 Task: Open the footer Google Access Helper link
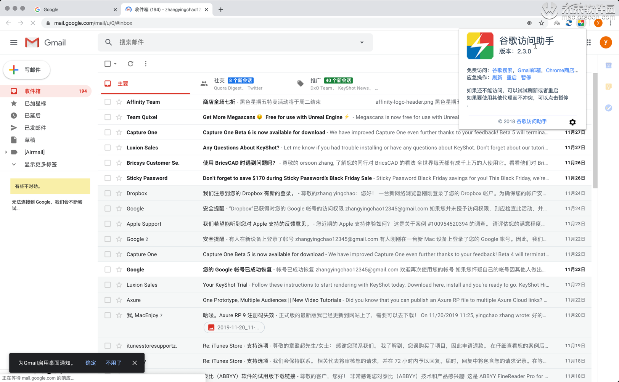pyautogui.click(x=532, y=121)
